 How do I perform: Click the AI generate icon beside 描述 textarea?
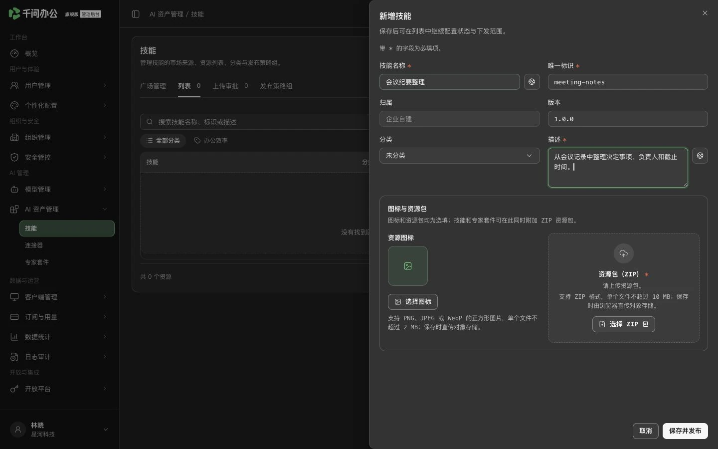click(700, 156)
